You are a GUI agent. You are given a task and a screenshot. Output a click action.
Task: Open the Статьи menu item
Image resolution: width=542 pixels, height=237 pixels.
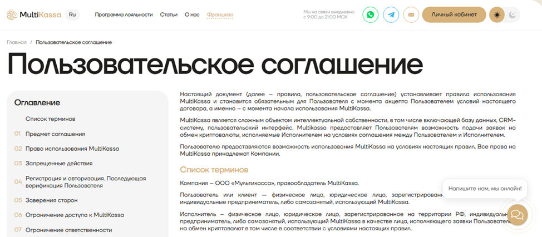pos(169,15)
